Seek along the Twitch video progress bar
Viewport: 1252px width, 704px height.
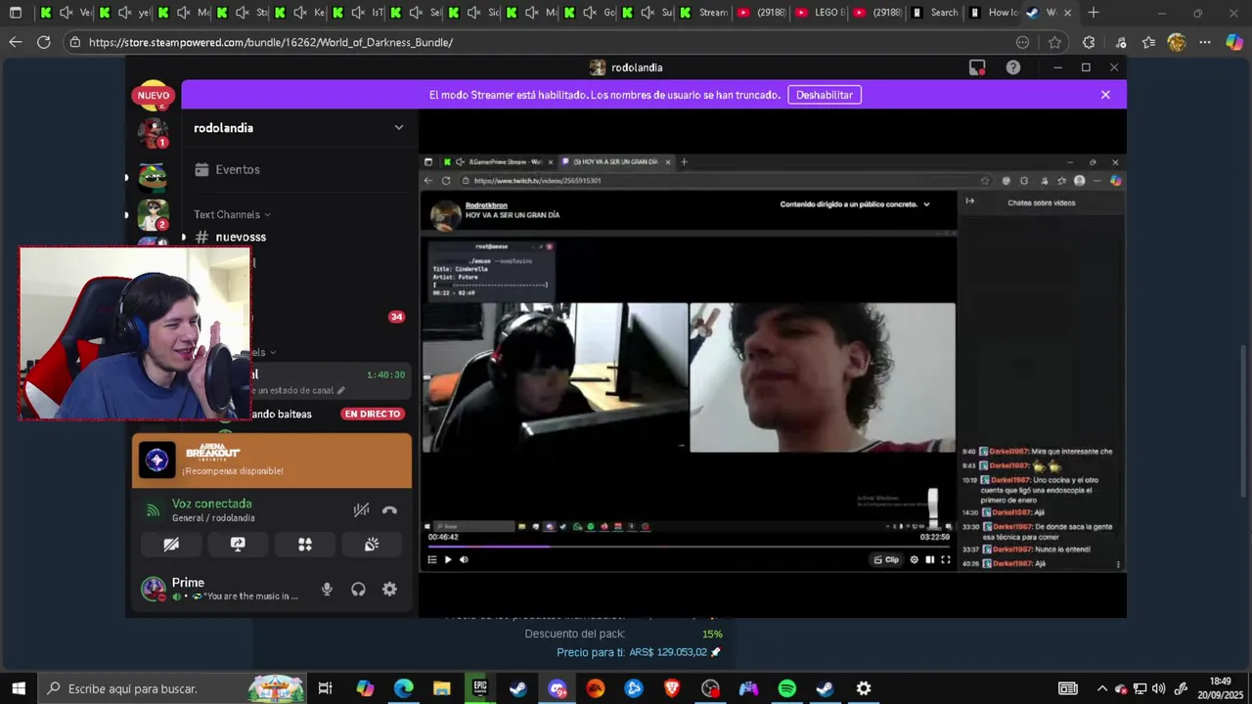click(x=689, y=546)
